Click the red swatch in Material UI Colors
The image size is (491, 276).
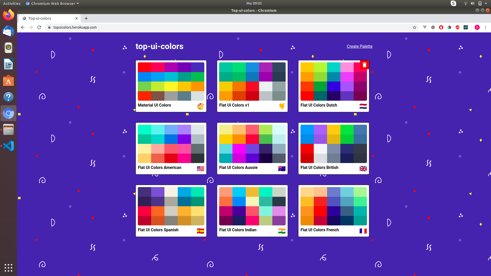click(x=144, y=67)
